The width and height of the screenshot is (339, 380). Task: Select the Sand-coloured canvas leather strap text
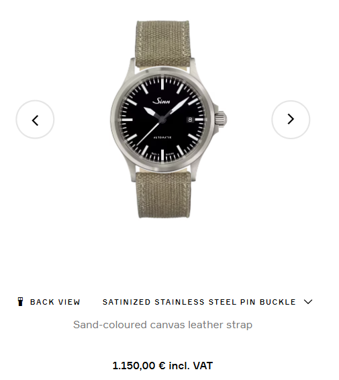(162, 325)
